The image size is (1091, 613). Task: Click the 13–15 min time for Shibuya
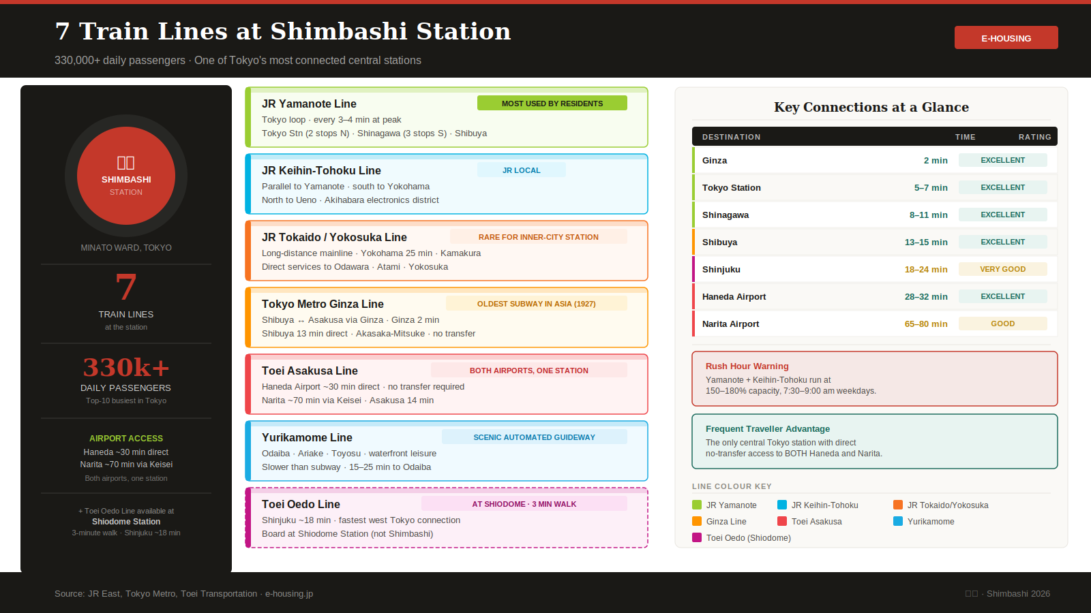926,242
